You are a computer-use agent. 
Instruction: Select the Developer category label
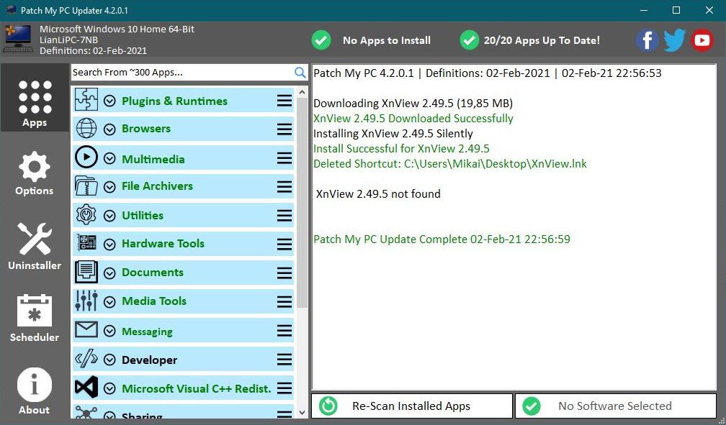pos(149,360)
